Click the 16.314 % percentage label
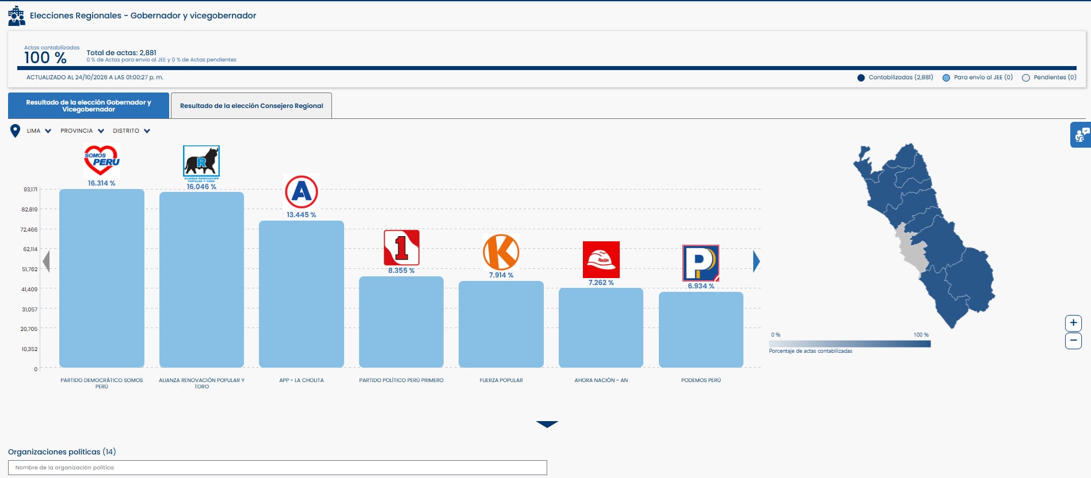The width and height of the screenshot is (1091, 478). coord(101,183)
